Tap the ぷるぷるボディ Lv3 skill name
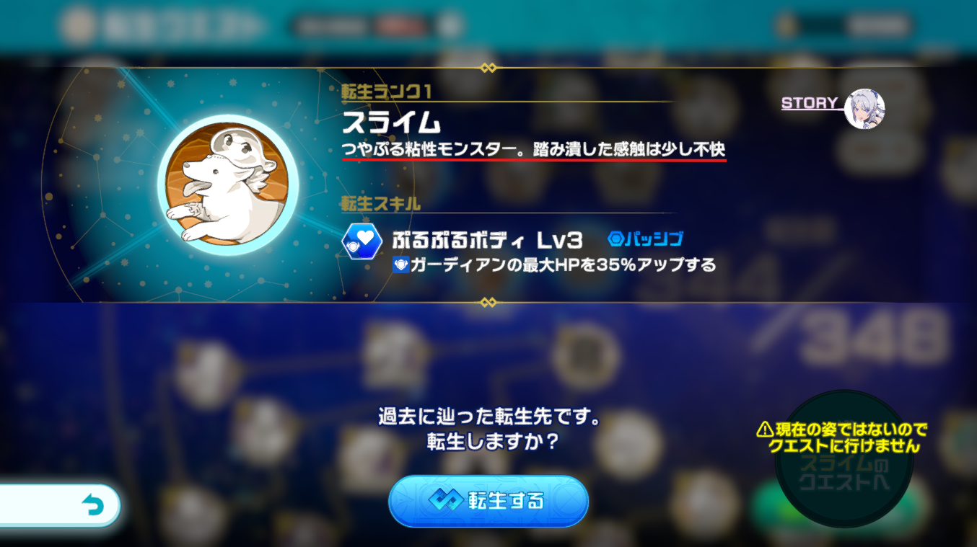Image resolution: width=977 pixels, height=547 pixels. [x=487, y=239]
